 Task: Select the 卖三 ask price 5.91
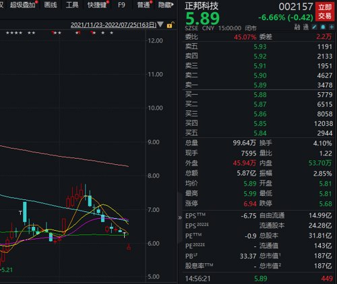[x=260, y=66]
